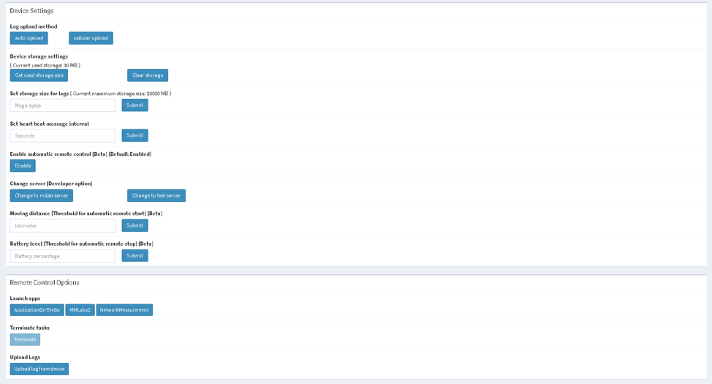The image size is (712, 384).
Task: Clear the device storage
Action: pos(148,75)
